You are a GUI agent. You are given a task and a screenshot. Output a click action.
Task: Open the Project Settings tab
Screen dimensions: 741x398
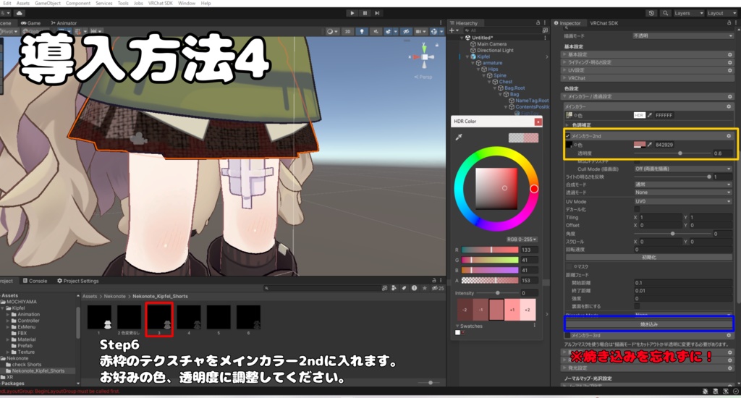coord(78,281)
